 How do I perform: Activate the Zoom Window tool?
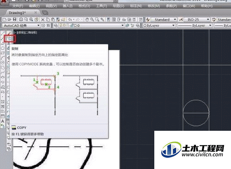(97, 19)
